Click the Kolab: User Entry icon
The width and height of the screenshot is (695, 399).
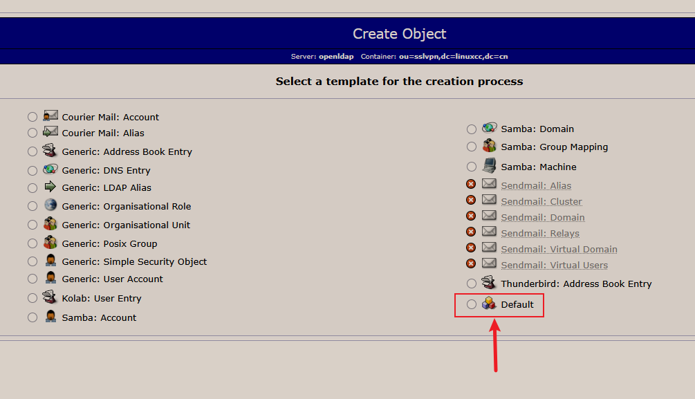pyautogui.click(x=50, y=297)
